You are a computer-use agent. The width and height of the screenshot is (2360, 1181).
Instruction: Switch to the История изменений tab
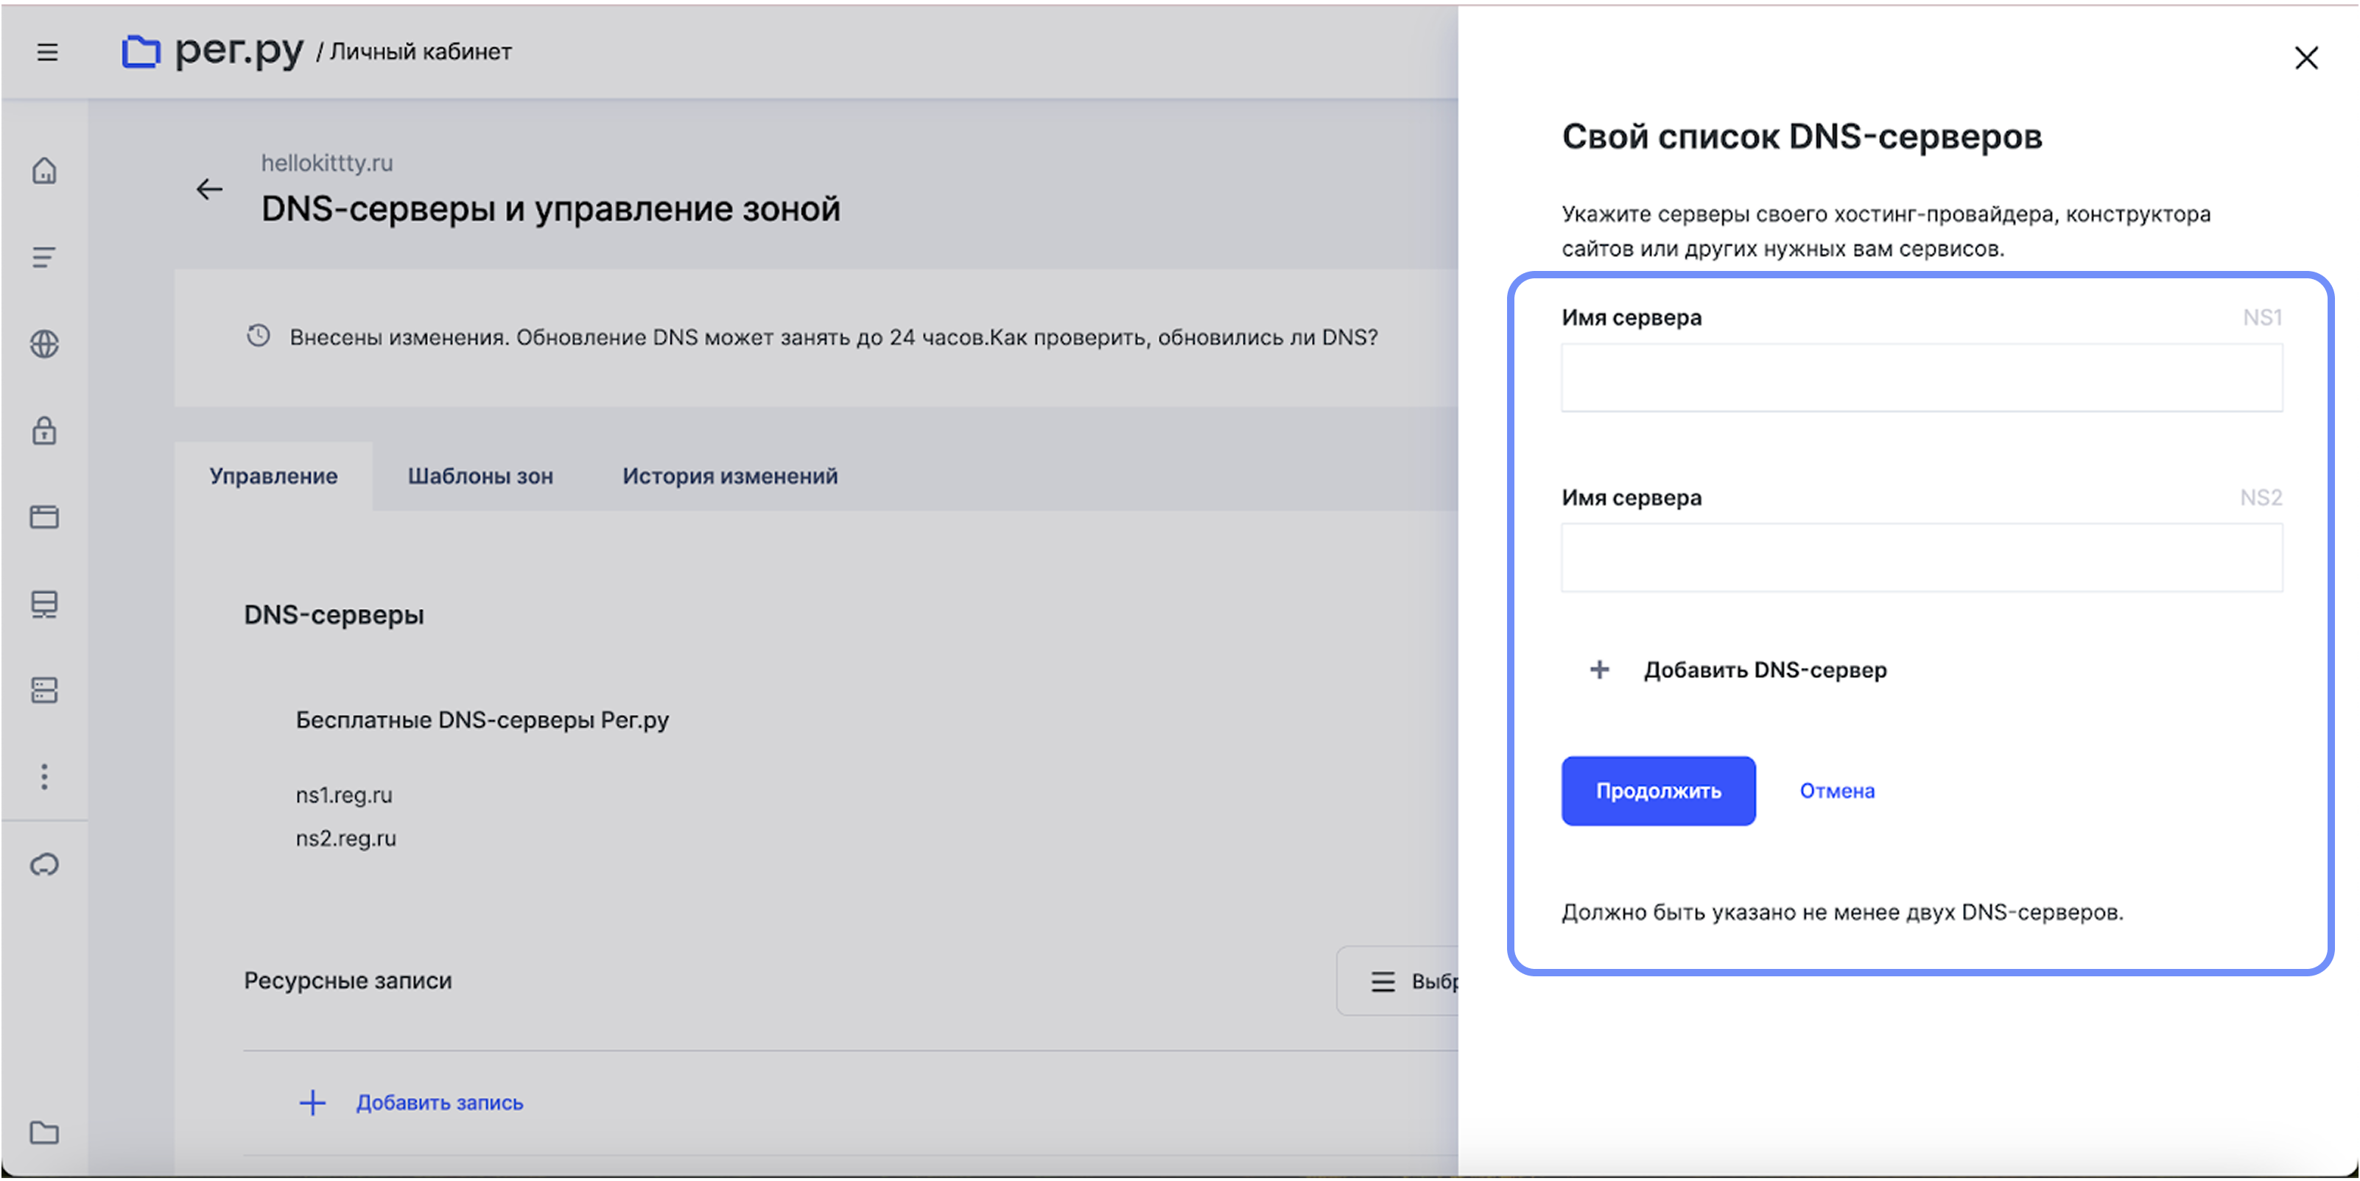pos(730,476)
